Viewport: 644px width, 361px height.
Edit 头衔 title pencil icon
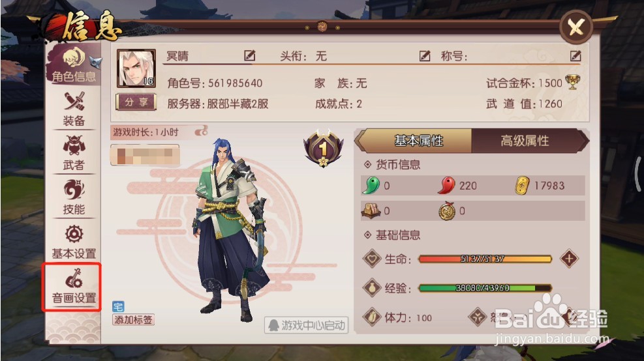click(424, 56)
